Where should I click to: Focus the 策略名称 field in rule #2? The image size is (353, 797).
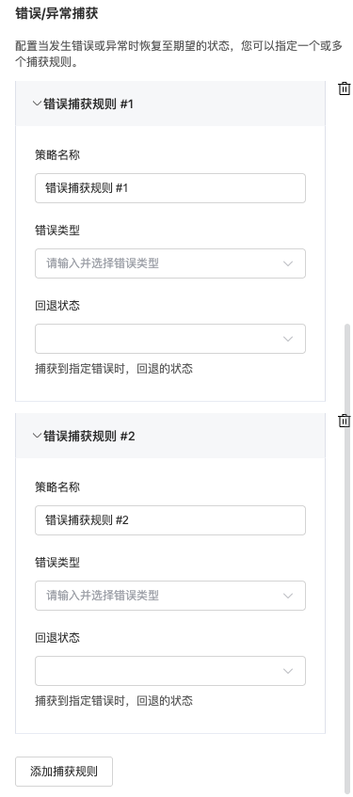(x=170, y=520)
